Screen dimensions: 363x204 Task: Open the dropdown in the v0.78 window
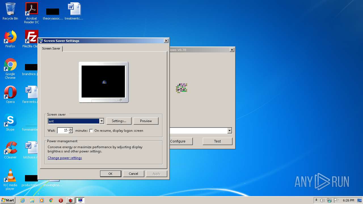[x=229, y=131]
